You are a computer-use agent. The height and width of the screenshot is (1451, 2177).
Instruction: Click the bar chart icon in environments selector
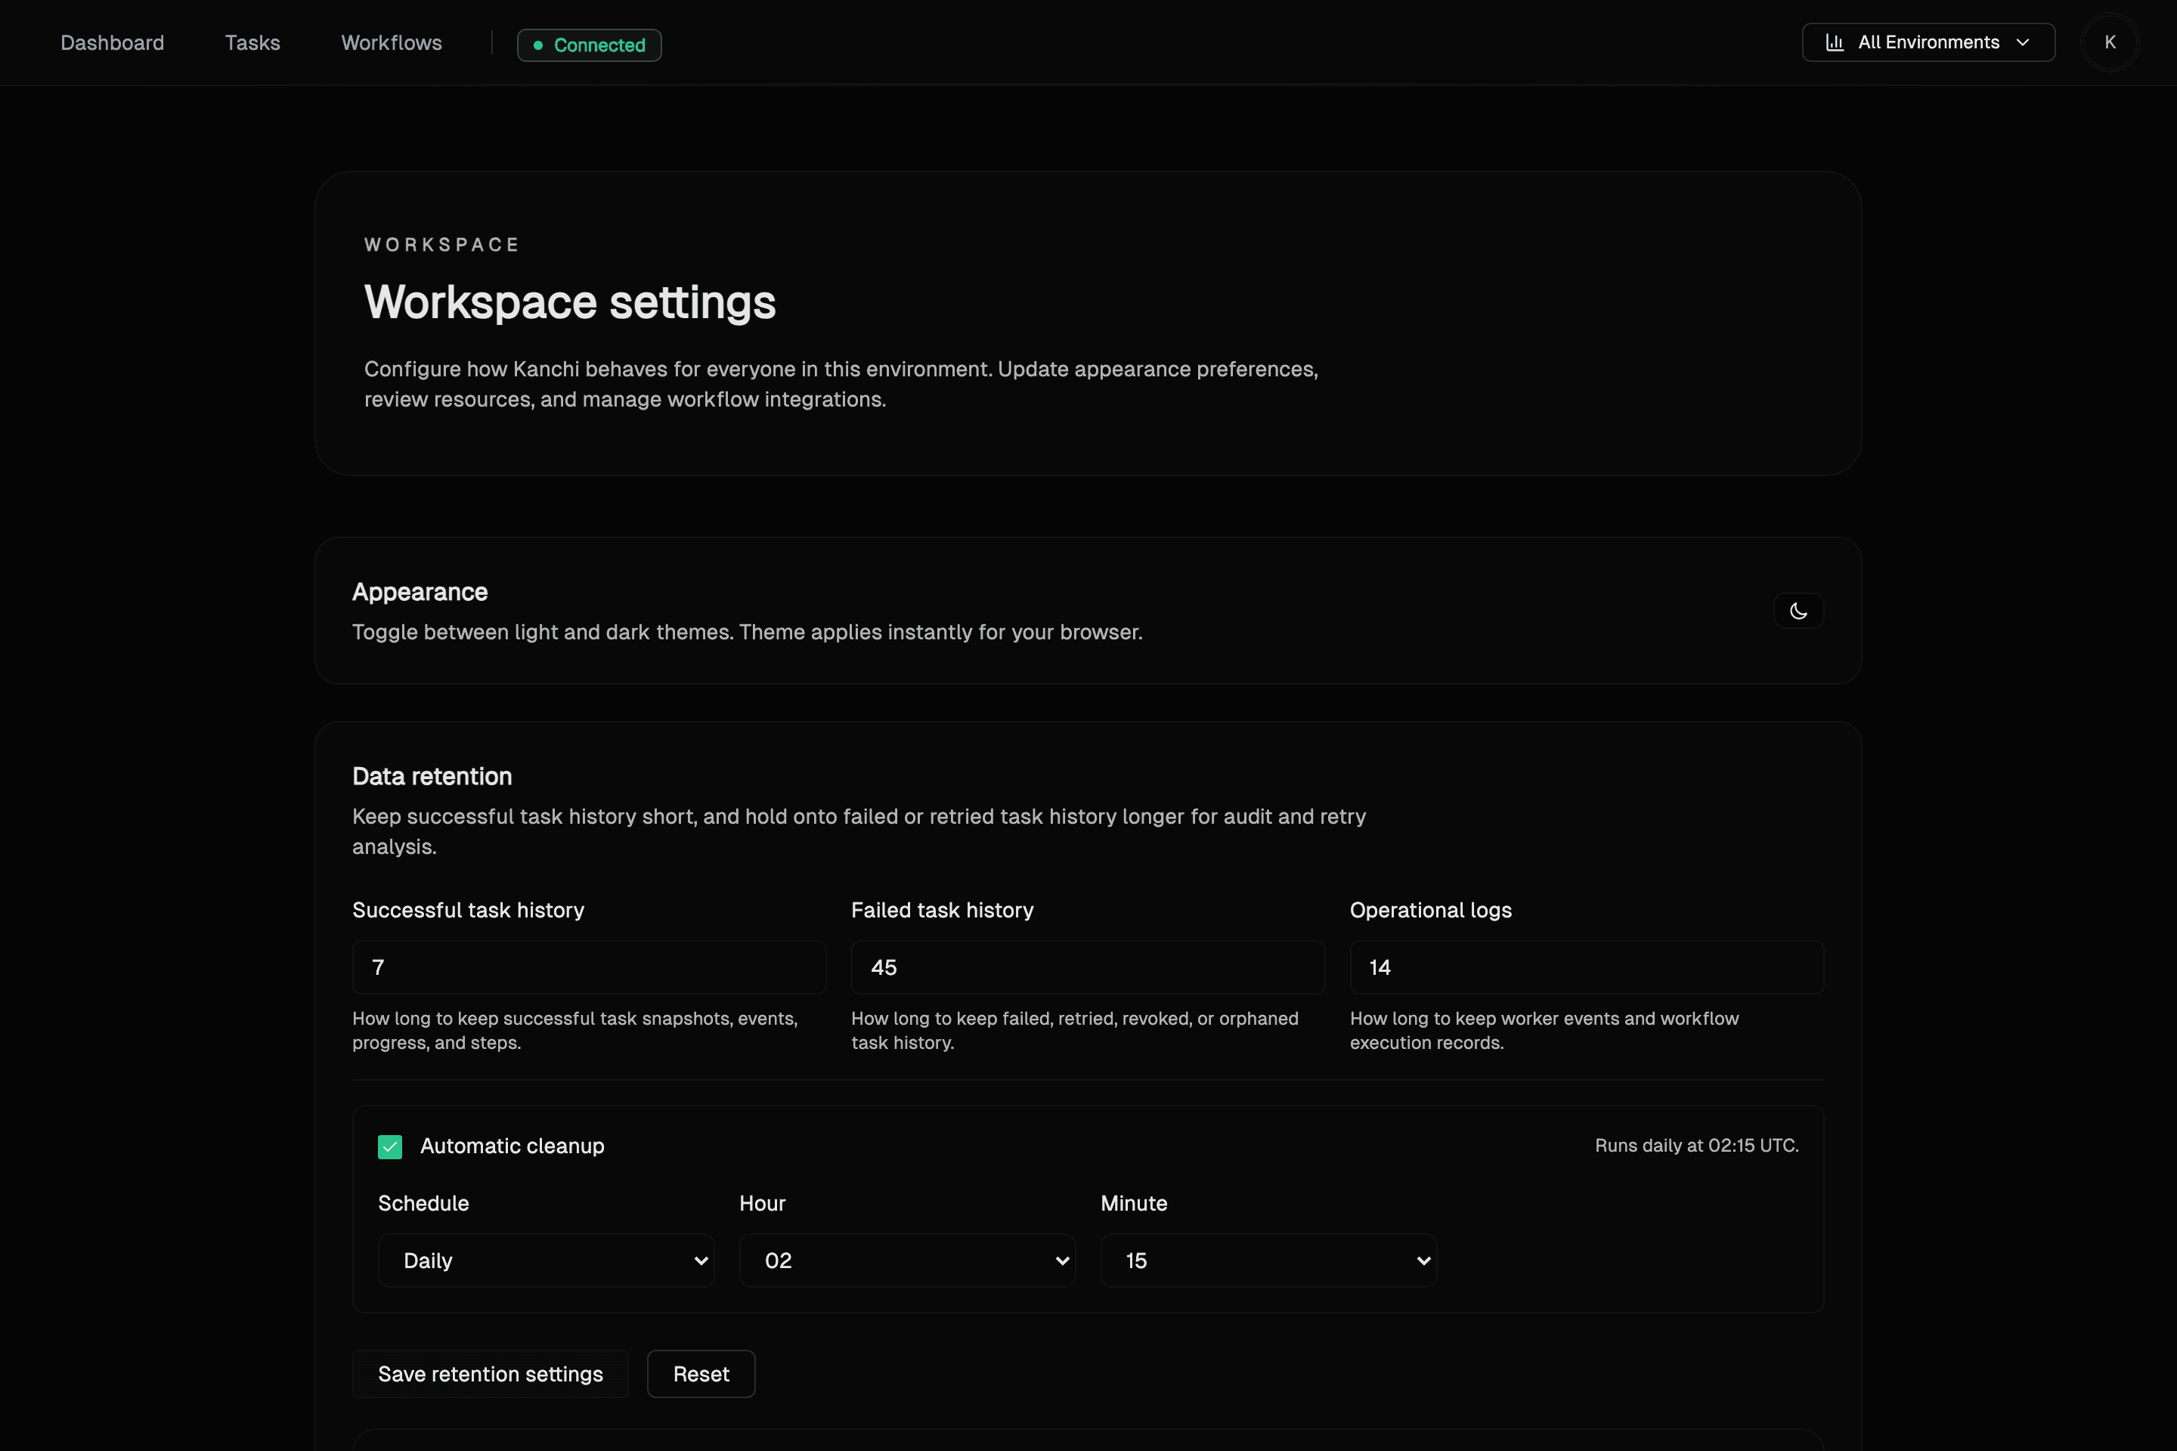pyautogui.click(x=1835, y=42)
